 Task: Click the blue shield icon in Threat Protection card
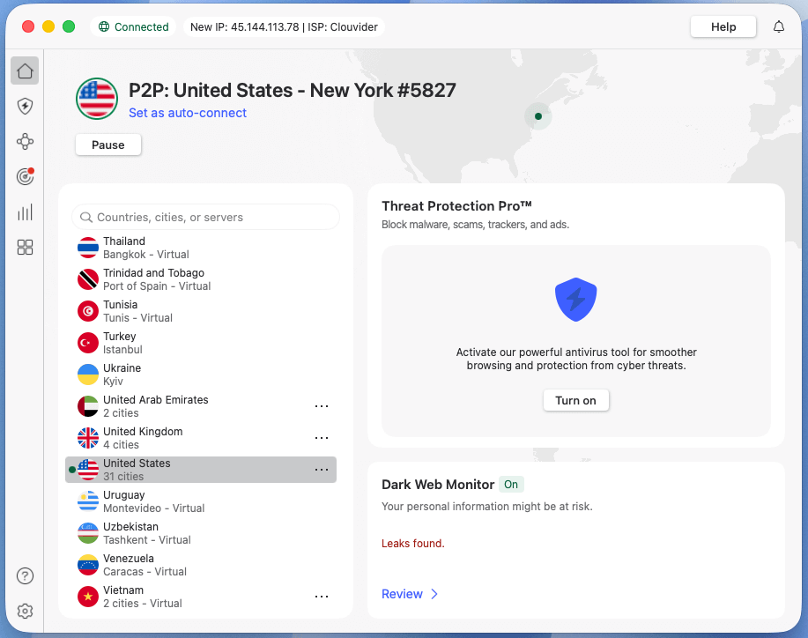pos(575,300)
